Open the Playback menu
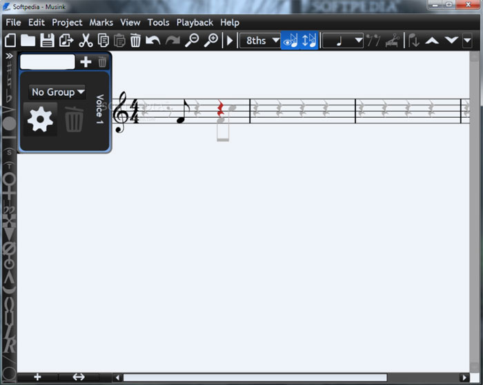 click(x=195, y=22)
